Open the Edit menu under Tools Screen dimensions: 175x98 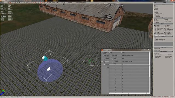tap(156, 19)
